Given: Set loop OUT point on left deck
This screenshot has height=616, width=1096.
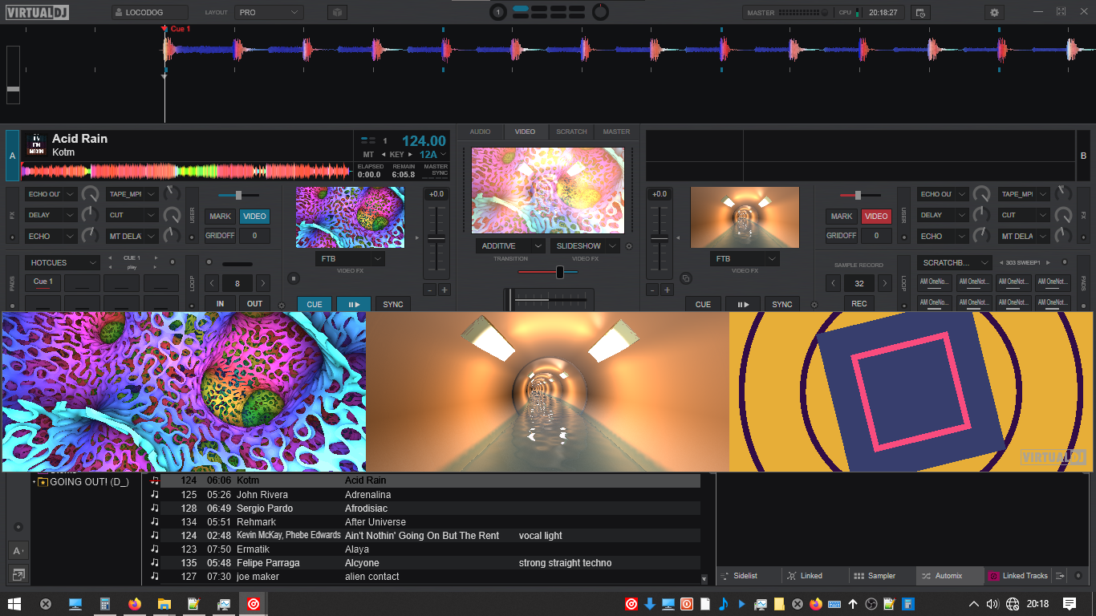Looking at the screenshot, I should click(254, 304).
